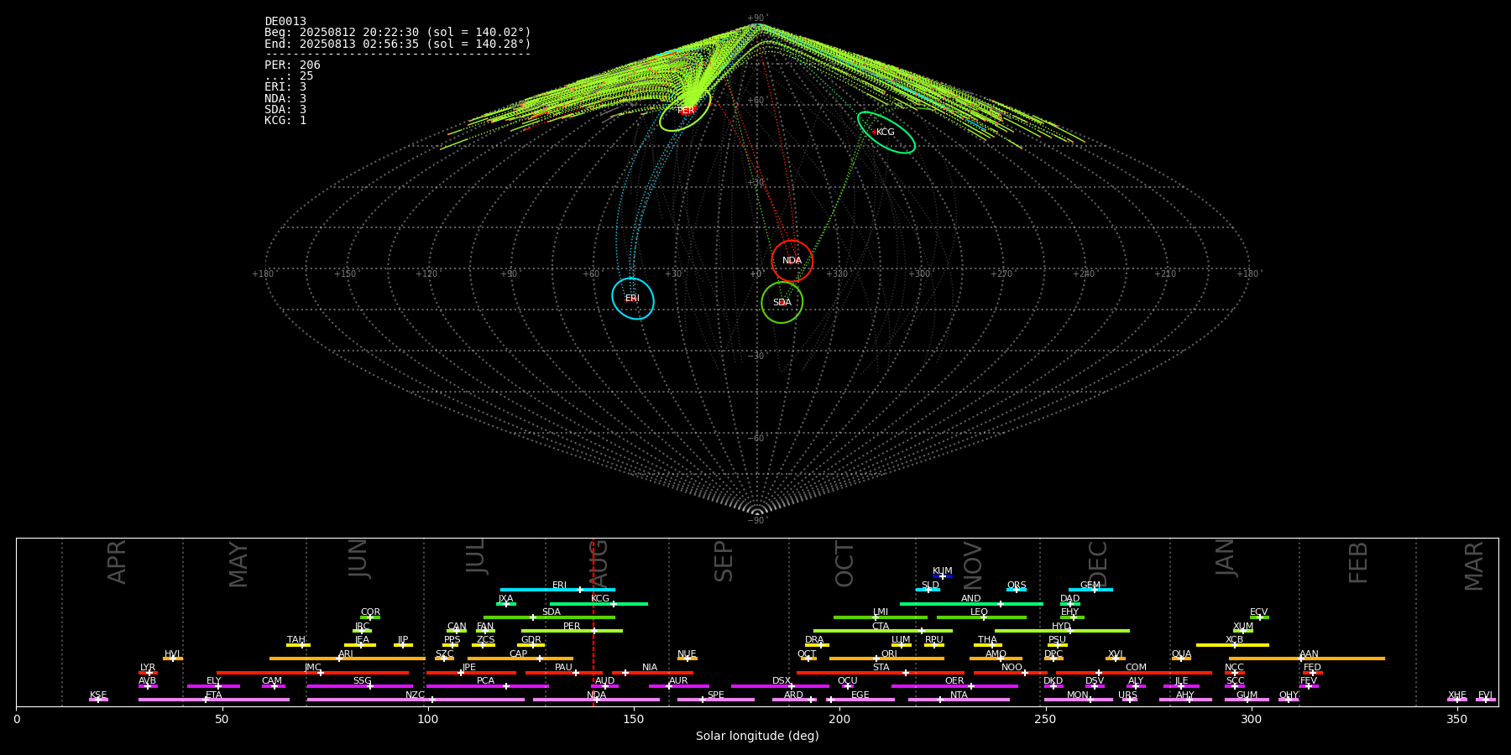The height and width of the screenshot is (755, 1511).
Task: Click the purple OER activity bar
Action: click(x=954, y=686)
